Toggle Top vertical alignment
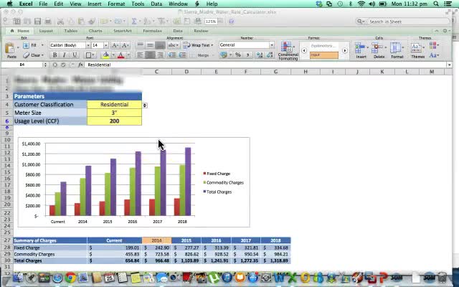Image resolution: width=459 pixels, height=287 pixels. (141, 45)
